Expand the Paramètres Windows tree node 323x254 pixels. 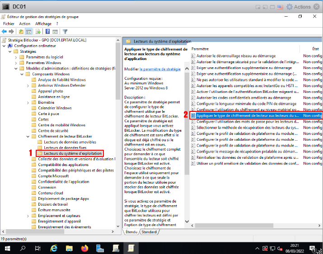click(16, 63)
